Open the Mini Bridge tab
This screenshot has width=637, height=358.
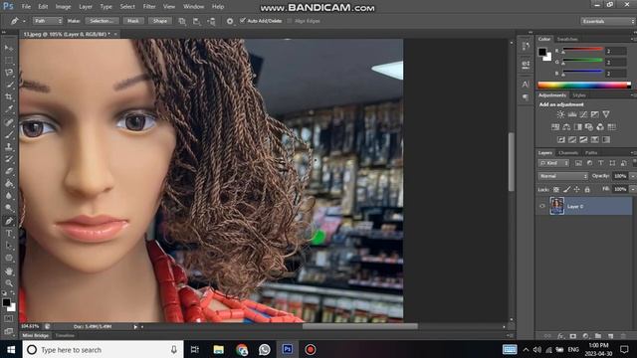point(36,336)
